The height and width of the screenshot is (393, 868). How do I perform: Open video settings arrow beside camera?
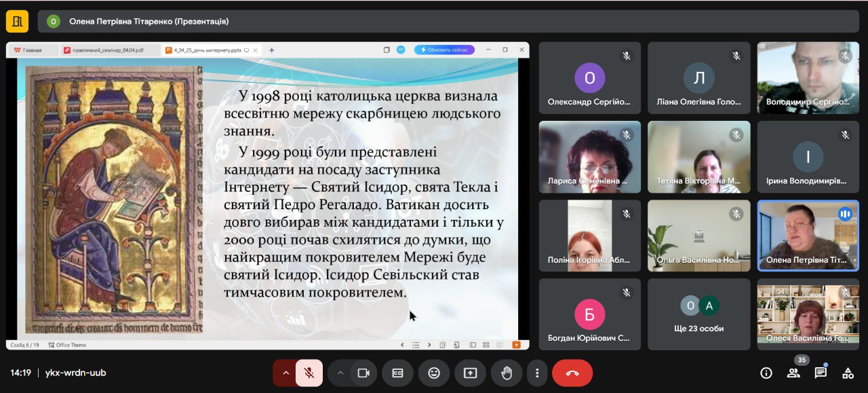click(x=340, y=373)
